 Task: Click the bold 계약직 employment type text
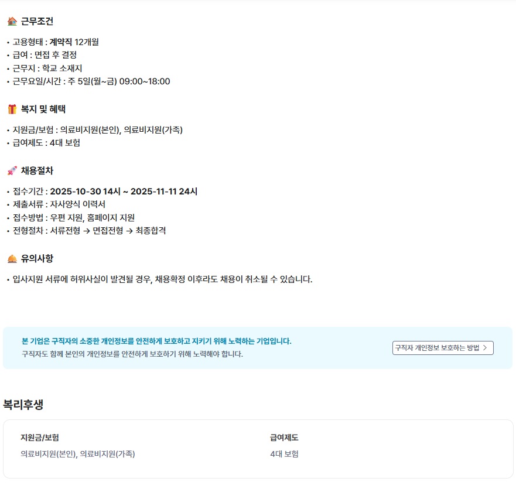tap(60, 42)
